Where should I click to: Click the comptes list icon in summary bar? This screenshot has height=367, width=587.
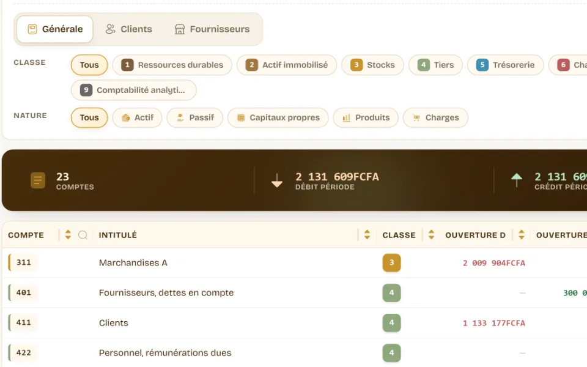[x=38, y=180]
